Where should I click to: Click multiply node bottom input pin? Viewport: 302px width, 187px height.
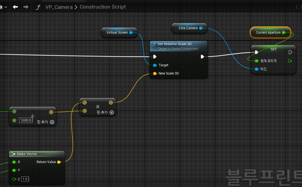tap(85, 111)
